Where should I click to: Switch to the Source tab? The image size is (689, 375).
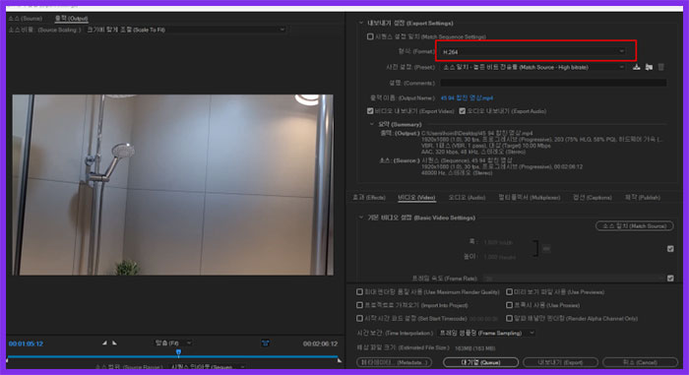click(x=26, y=19)
